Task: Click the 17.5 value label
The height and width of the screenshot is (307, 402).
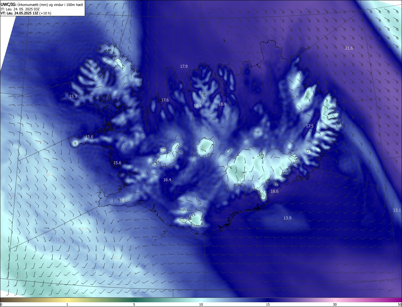Action: pos(310,126)
